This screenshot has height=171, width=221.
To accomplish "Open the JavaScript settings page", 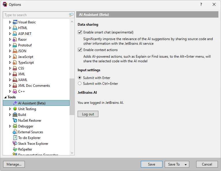I will click(26, 57).
